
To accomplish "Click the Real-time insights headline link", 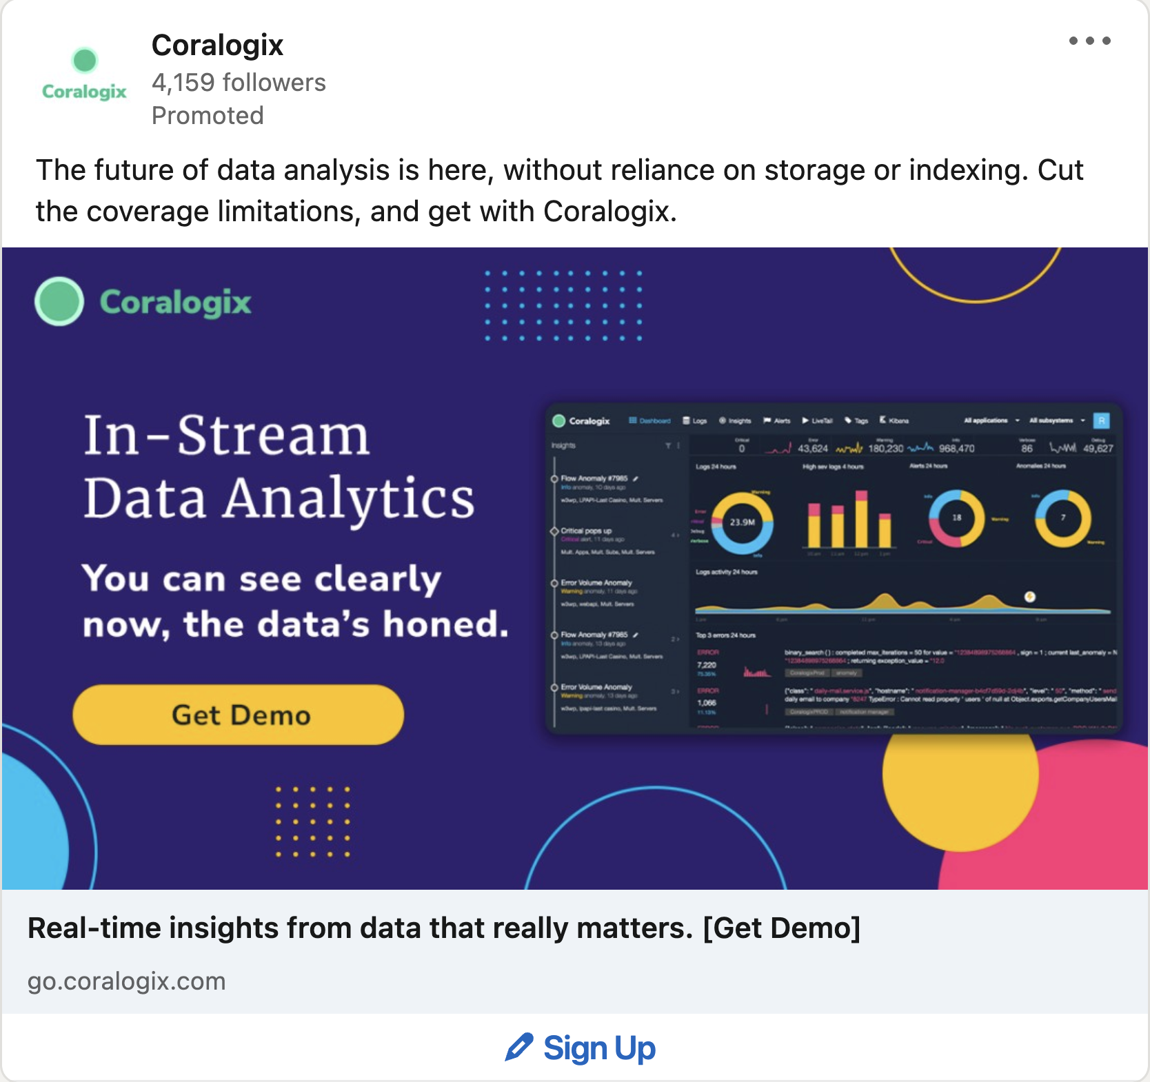I will [444, 928].
